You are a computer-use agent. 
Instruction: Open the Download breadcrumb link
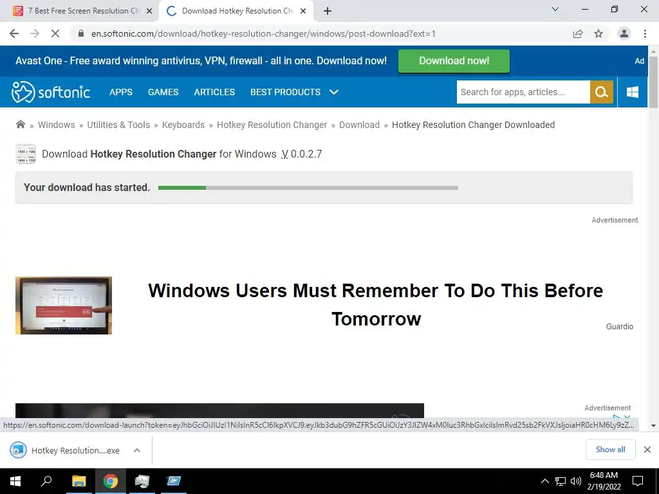pyautogui.click(x=359, y=125)
